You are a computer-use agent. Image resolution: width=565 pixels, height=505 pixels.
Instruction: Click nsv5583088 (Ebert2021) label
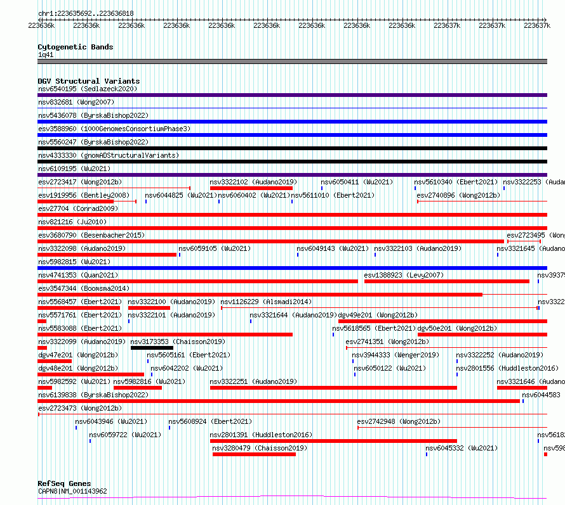80,328
